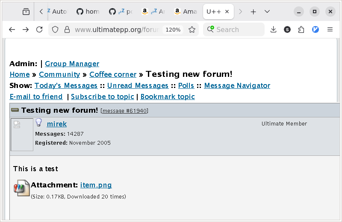Open the list all tabs dropdown
This screenshot has height=222, width=342.
pyautogui.click(x=267, y=12)
